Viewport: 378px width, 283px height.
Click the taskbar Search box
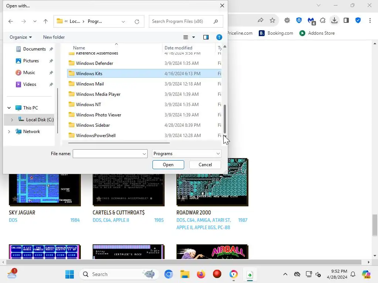119,274
